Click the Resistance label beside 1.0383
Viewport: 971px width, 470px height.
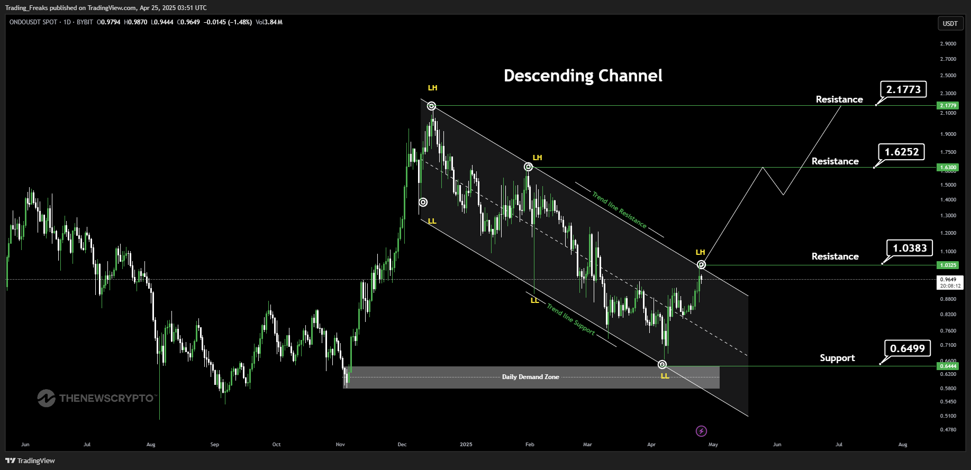pyautogui.click(x=835, y=256)
